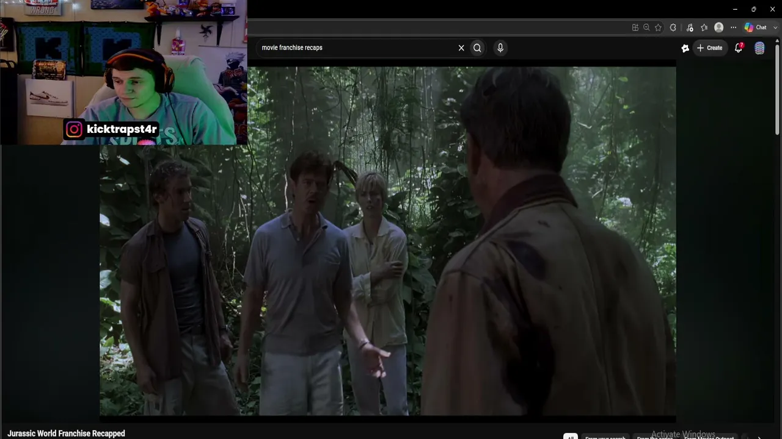This screenshot has height=439, width=782.
Task: Open Copilot Chat in the browser
Action: tap(755, 27)
